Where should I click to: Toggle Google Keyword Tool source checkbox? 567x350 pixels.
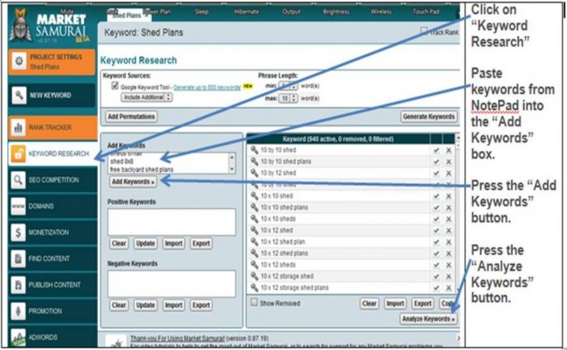[115, 86]
